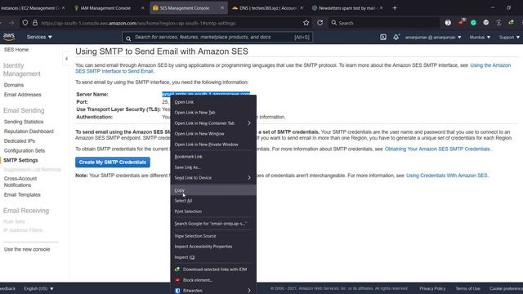The image size is (523, 294).
Task: Choose Open Link in New Tab
Action: [x=213, y=113]
